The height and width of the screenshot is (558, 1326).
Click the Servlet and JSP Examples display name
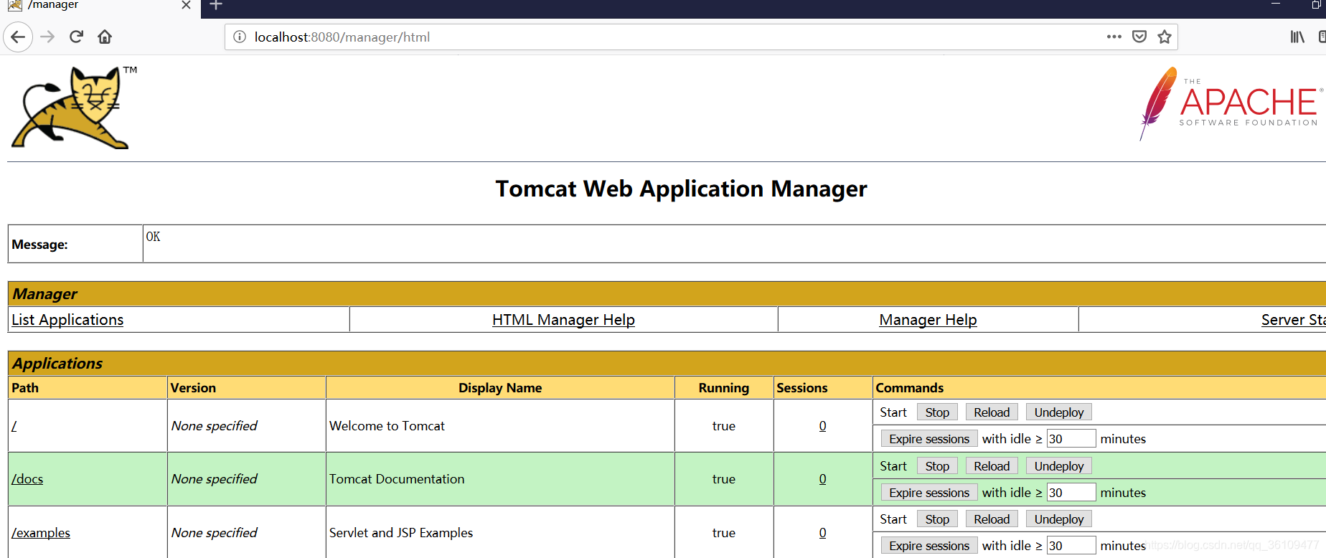click(401, 533)
